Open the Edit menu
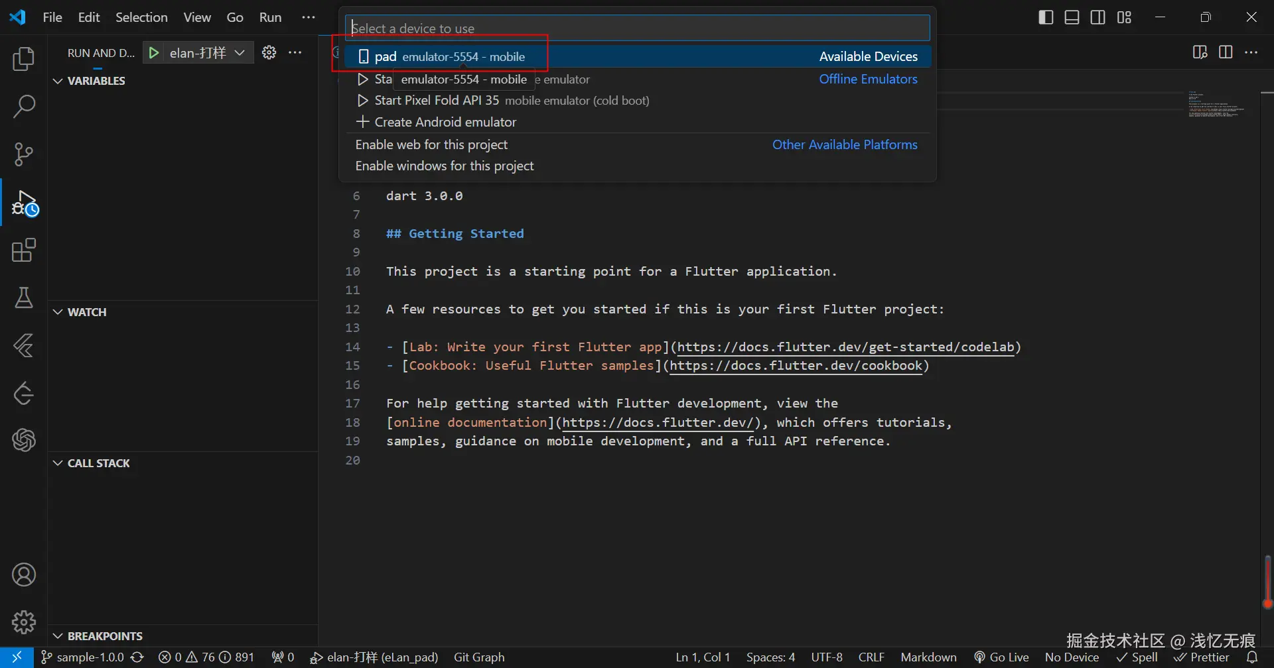Image resolution: width=1274 pixels, height=668 pixels. coord(89,17)
